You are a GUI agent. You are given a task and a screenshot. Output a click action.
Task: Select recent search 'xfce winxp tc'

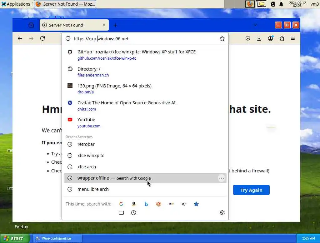(145, 156)
